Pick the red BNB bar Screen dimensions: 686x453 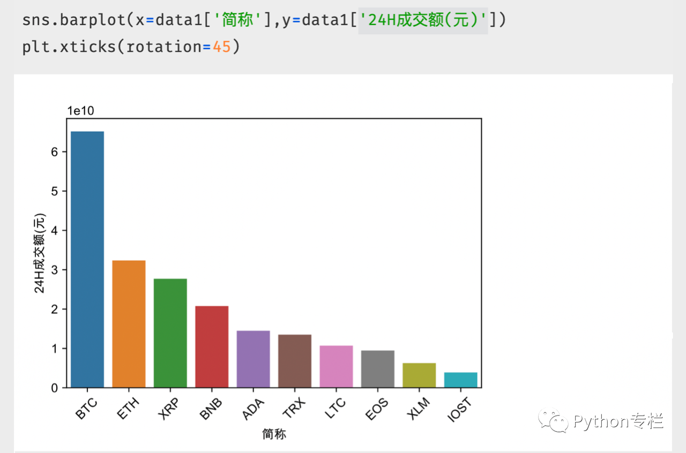212,346
